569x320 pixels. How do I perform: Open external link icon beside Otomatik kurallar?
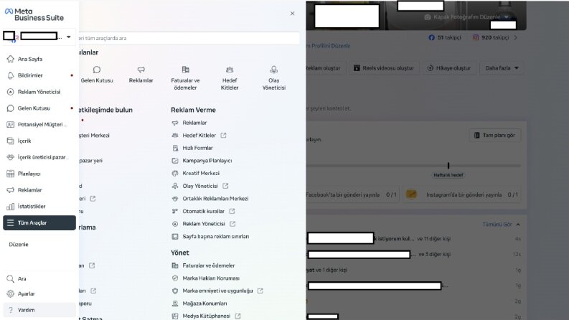[x=232, y=211]
